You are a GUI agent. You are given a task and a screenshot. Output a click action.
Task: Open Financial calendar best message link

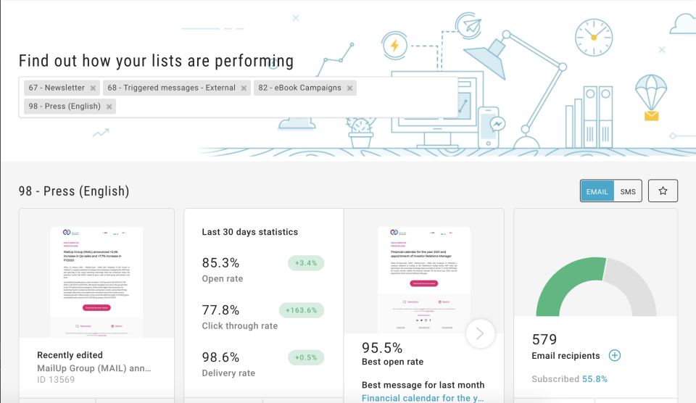(x=422, y=397)
